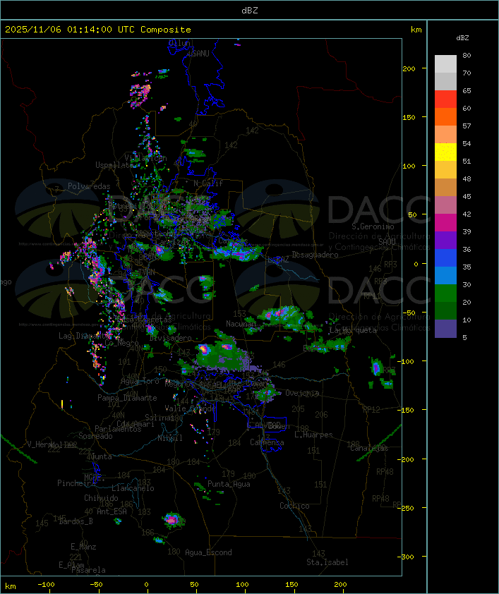Click the Divisadero map label
499x594 pixels.
pos(171,338)
